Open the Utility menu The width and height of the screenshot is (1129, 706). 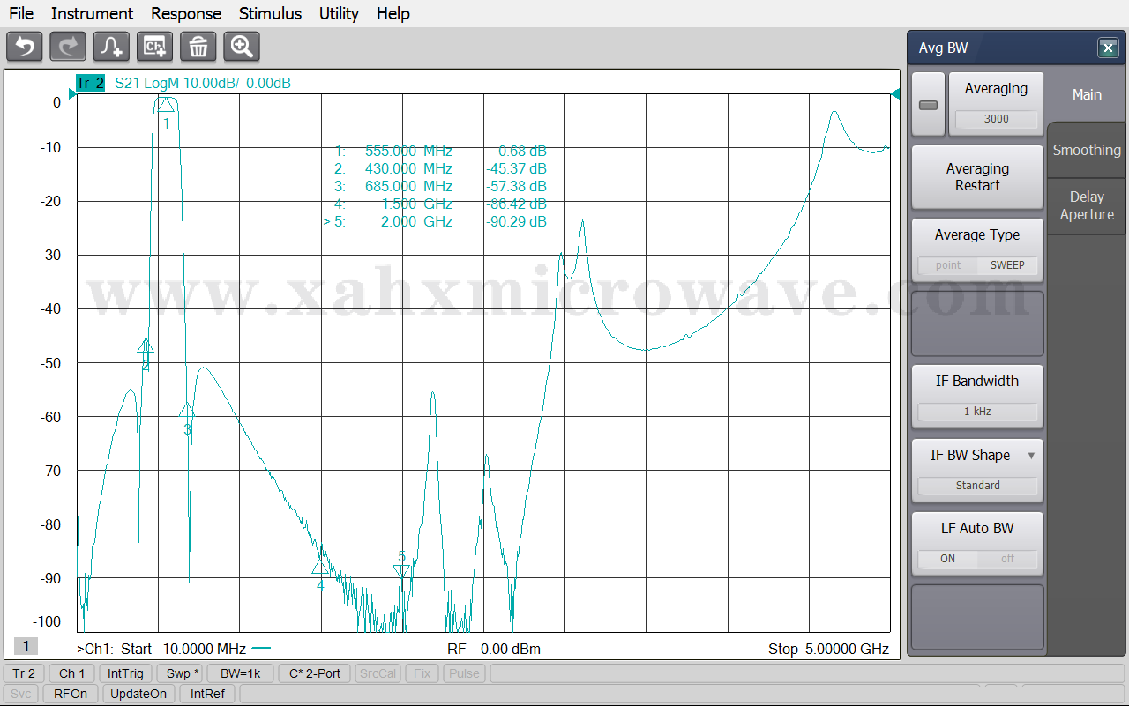(x=339, y=13)
